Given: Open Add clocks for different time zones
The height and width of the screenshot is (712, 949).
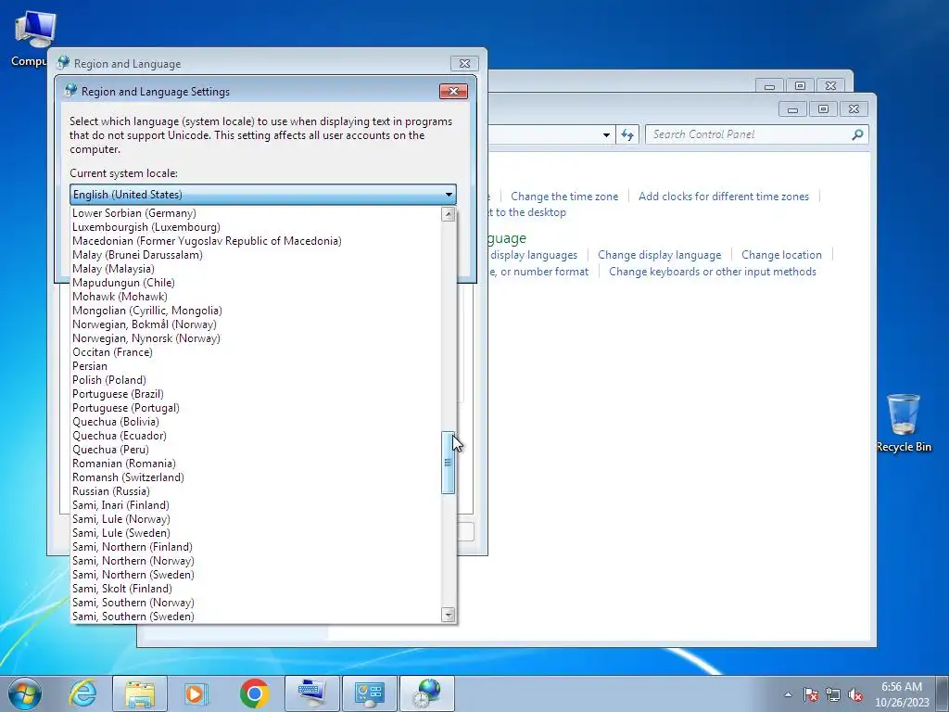Looking at the screenshot, I should click(723, 197).
